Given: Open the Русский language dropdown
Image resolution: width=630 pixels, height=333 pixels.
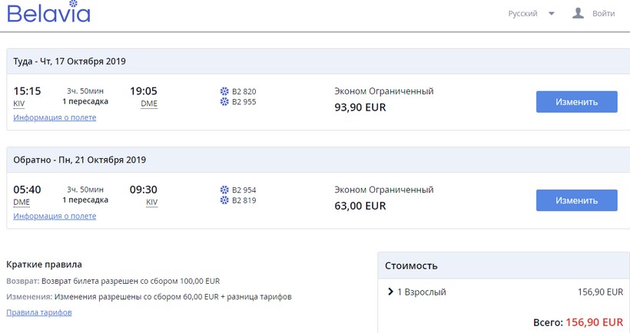Looking at the screenshot, I should [523, 14].
